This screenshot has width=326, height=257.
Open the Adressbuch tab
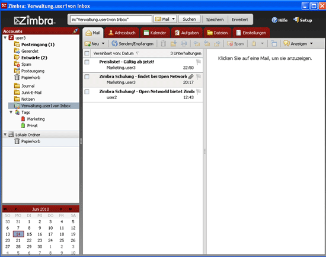tap(122, 33)
